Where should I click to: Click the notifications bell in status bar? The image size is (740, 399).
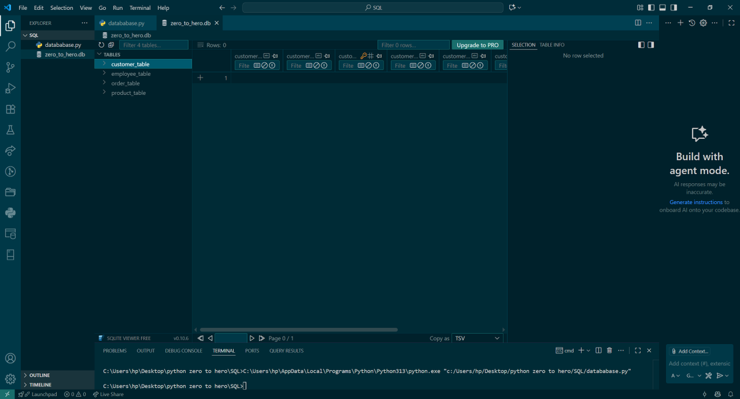pos(731,394)
